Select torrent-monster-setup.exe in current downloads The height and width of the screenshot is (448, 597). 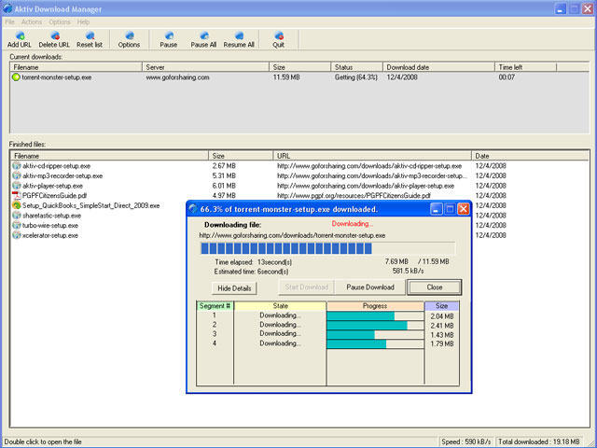pyautogui.click(x=56, y=77)
